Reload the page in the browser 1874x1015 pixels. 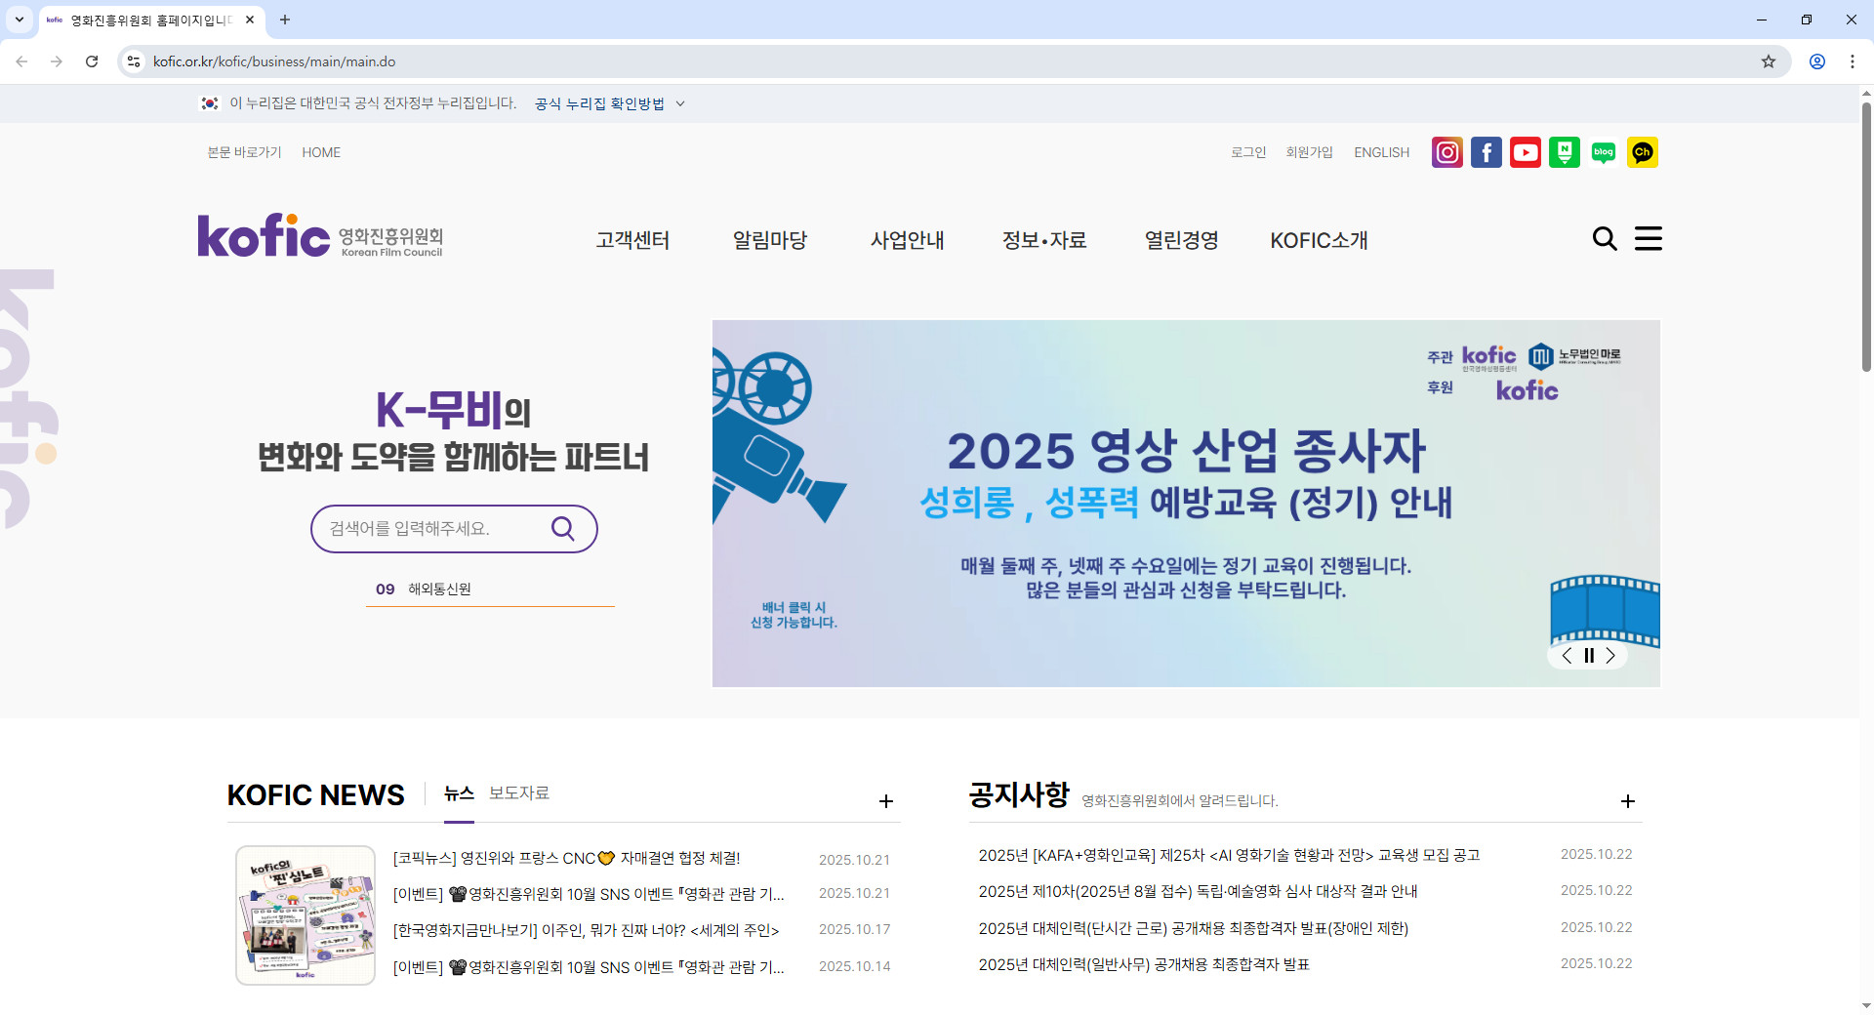[92, 61]
